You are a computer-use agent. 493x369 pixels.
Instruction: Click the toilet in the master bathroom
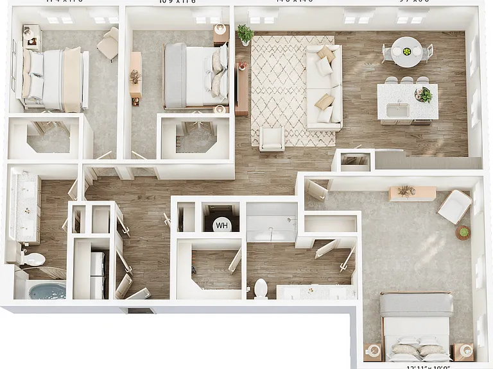[261, 289]
